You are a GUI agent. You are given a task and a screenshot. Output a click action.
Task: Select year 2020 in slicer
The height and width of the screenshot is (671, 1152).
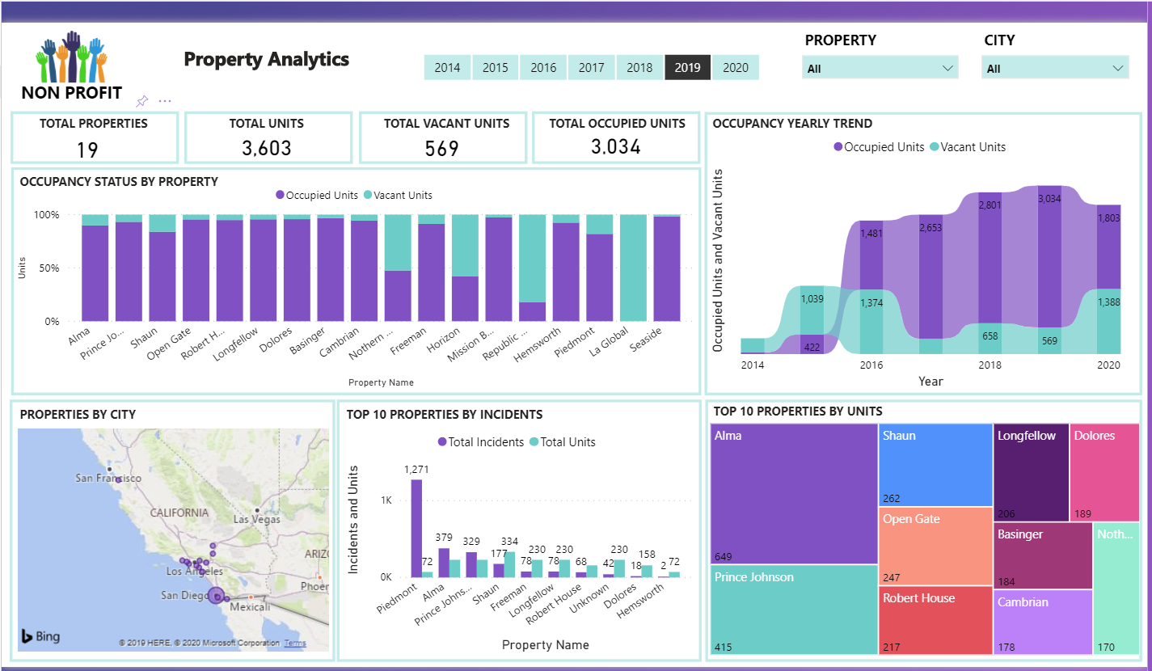736,67
